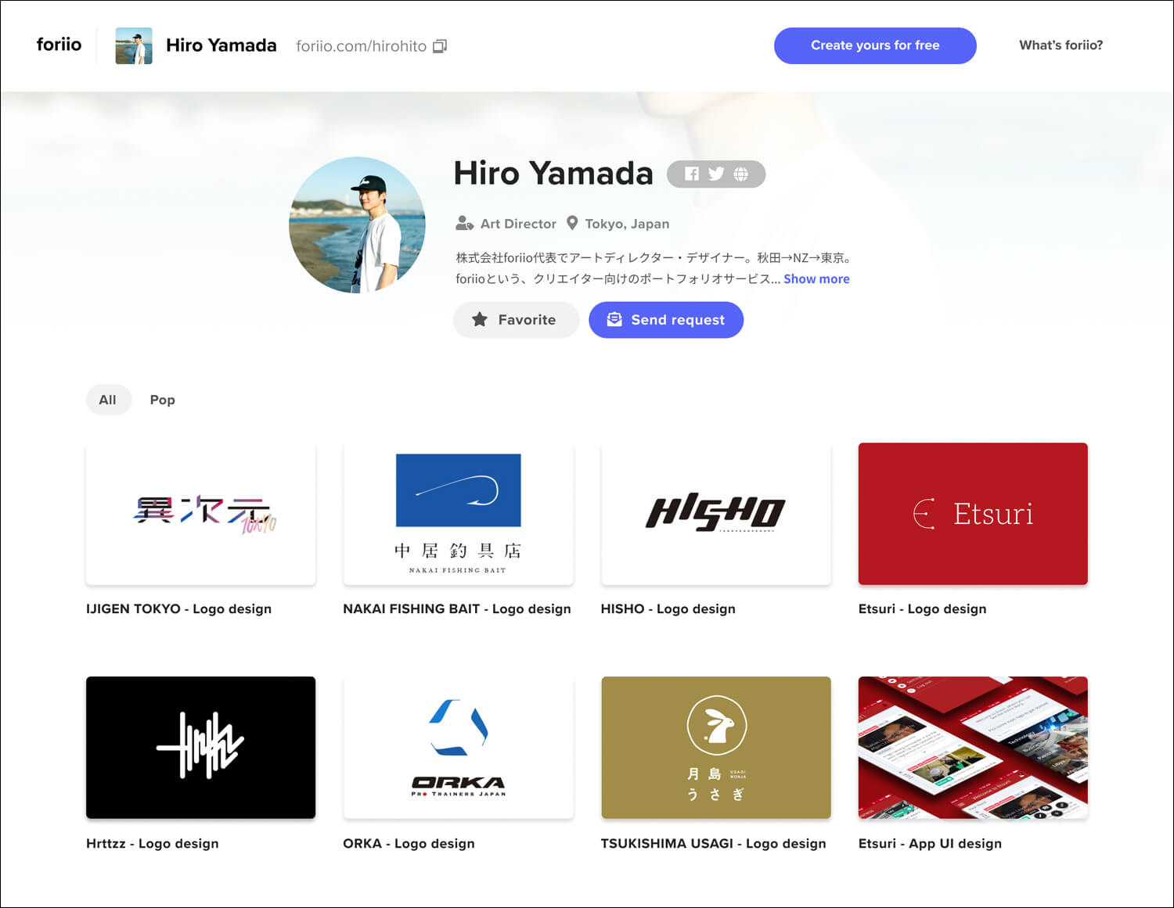Open the Facebook profile icon

pyautogui.click(x=692, y=174)
